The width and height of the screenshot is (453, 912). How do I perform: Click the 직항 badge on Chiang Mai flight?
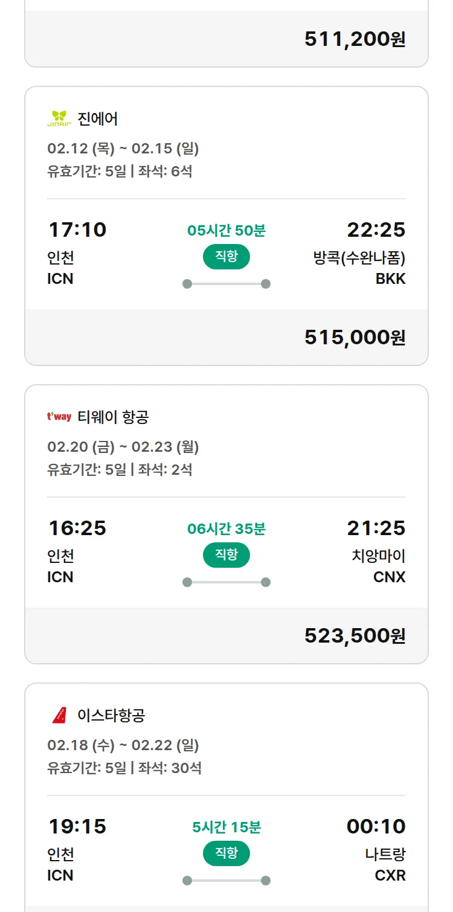click(226, 555)
